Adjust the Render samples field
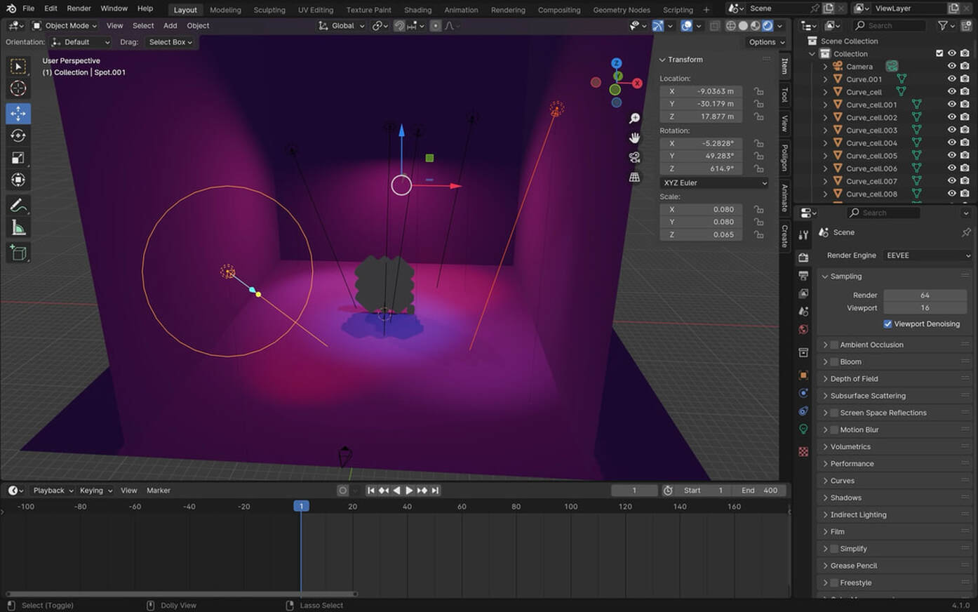Screen dimensions: 978x612 (925, 295)
